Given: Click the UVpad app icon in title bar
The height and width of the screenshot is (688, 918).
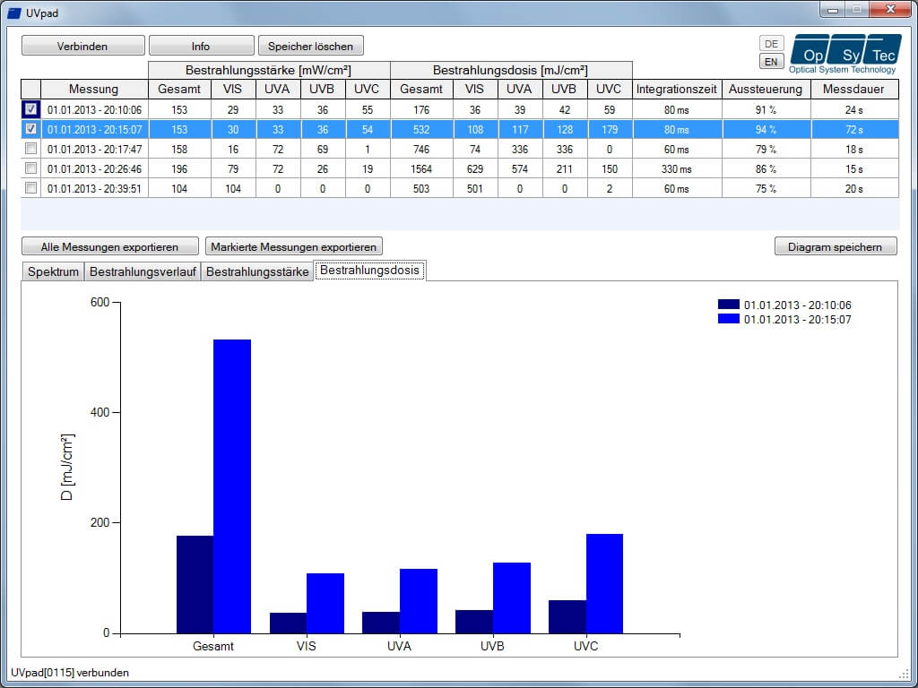Looking at the screenshot, I should pos(13,13).
